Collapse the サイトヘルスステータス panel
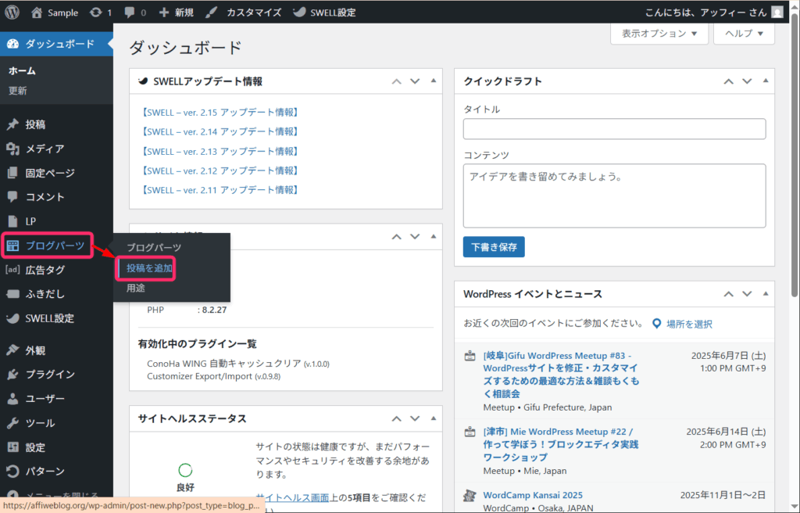800x513 pixels. (433, 418)
